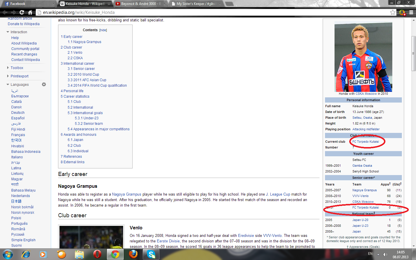Jump to 2.2 CSKA section
This screenshot has height=260, width=416.
pos(75,58)
